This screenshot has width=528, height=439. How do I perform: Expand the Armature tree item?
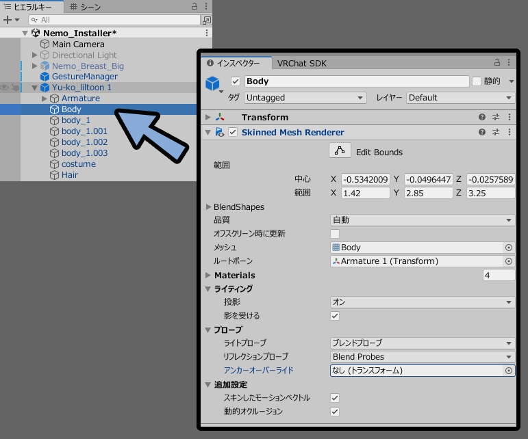point(44,98)
